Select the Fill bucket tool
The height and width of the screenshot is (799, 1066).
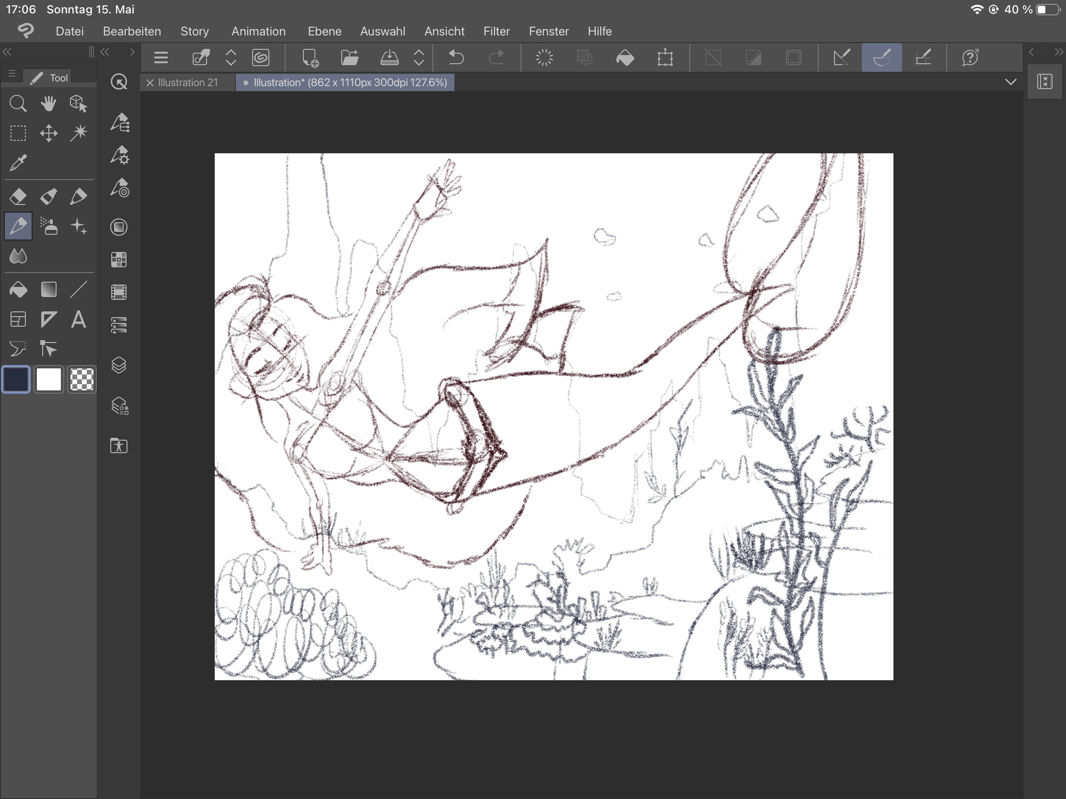(x=18, y=290)
